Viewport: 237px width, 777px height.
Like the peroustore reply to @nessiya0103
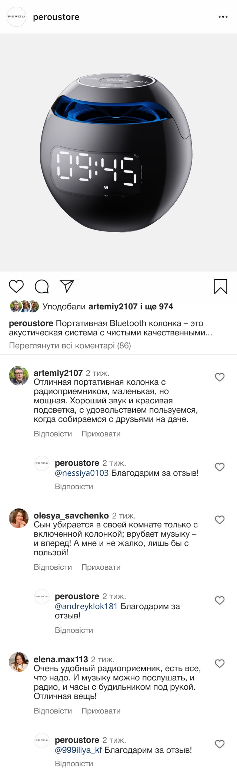coord(220,467)
